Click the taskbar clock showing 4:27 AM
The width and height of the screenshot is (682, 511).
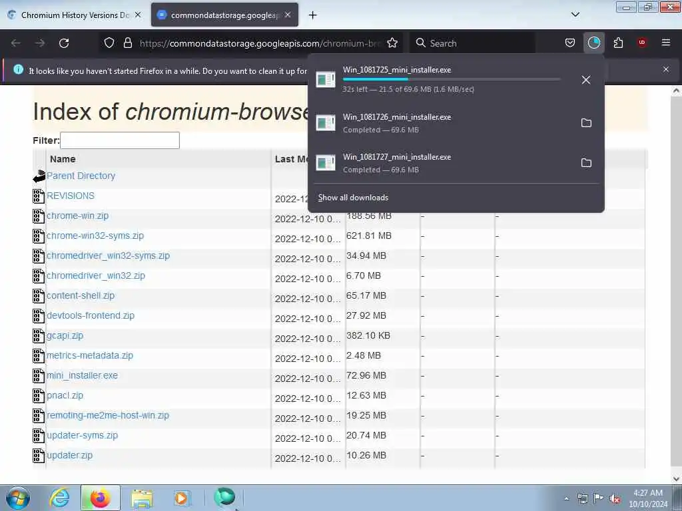(648, 498)
